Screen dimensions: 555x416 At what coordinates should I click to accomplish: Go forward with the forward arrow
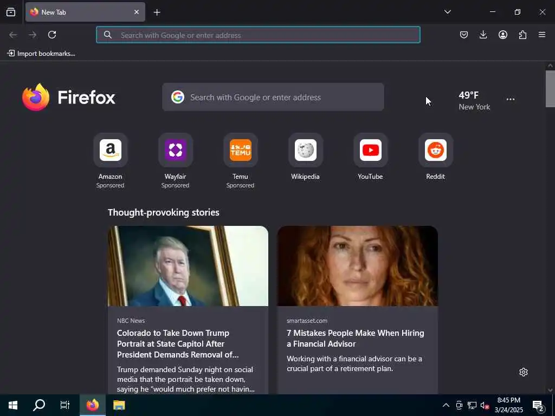point(33,35)
